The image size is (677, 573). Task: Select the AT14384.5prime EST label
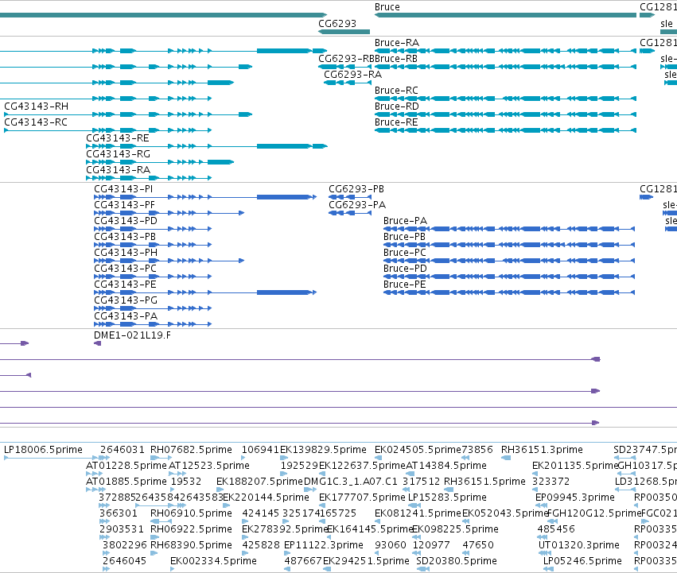[446, 466]
